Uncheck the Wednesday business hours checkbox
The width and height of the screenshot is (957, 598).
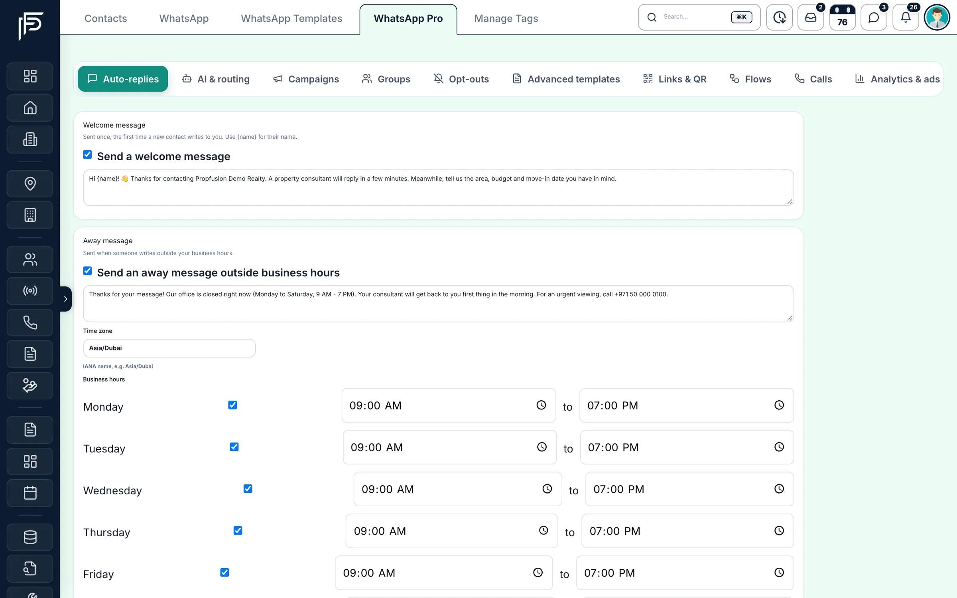tap(248, 489)
